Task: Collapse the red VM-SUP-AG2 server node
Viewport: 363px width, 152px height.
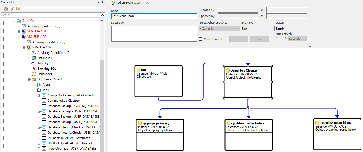Action: click(19, 37)
